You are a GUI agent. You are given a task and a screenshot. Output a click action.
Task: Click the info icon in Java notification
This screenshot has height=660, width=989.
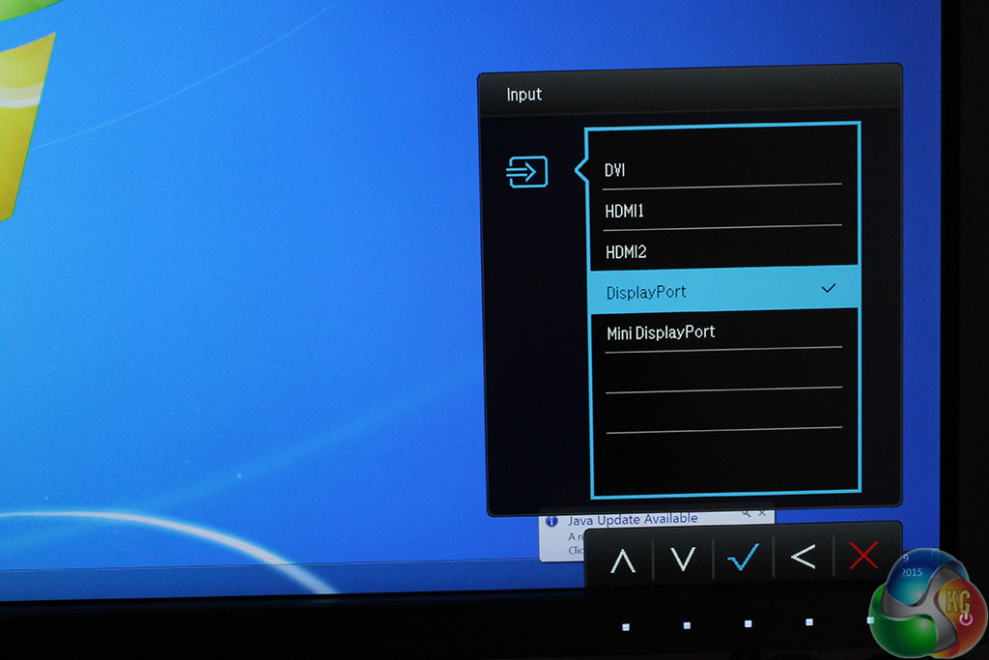[551, 521]
